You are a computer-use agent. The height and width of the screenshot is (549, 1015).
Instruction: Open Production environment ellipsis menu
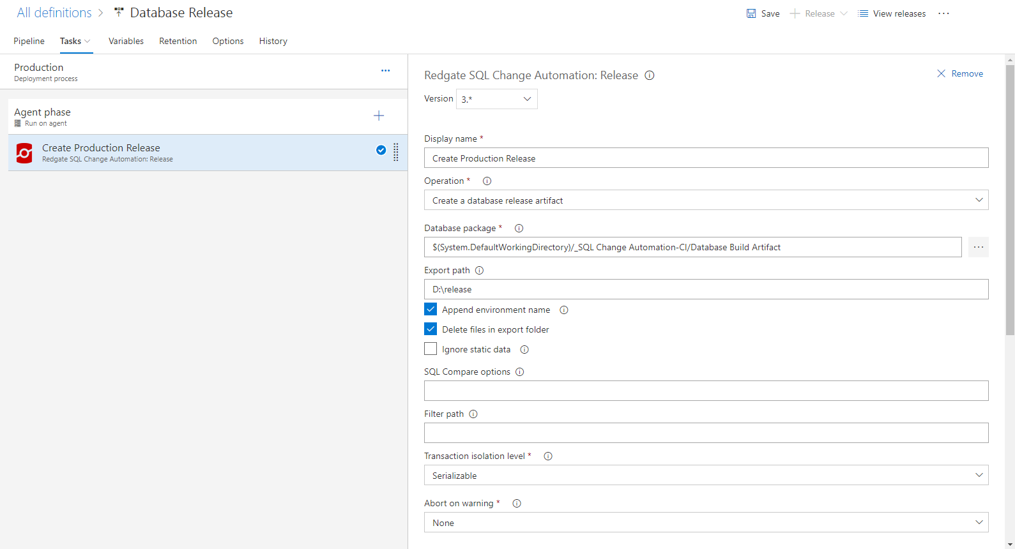[x=385, y=71]
